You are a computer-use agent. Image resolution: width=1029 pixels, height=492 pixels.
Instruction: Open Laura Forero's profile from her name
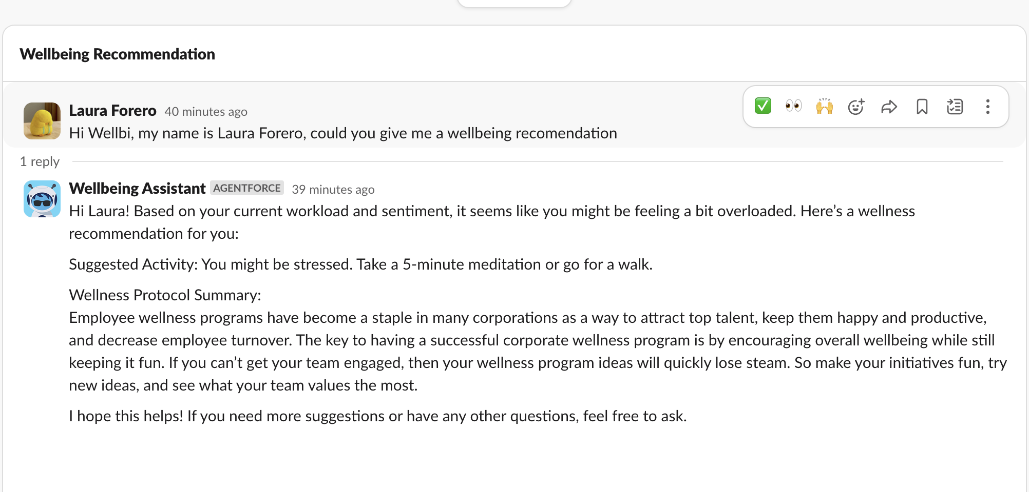coord(112,111)
